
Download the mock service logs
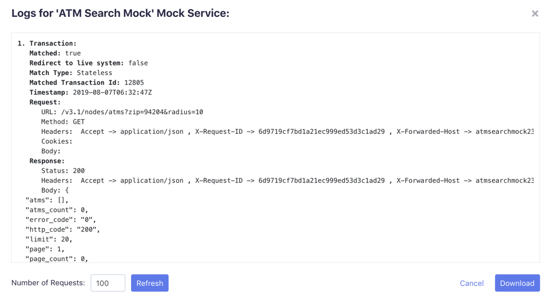coord(517,283)
